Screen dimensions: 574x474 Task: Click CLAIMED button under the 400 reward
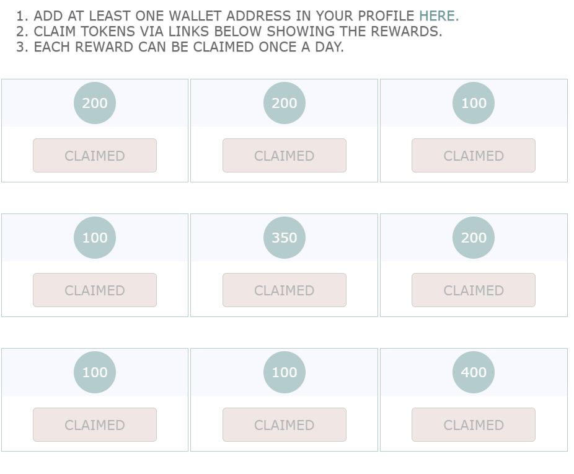(474, 424)
